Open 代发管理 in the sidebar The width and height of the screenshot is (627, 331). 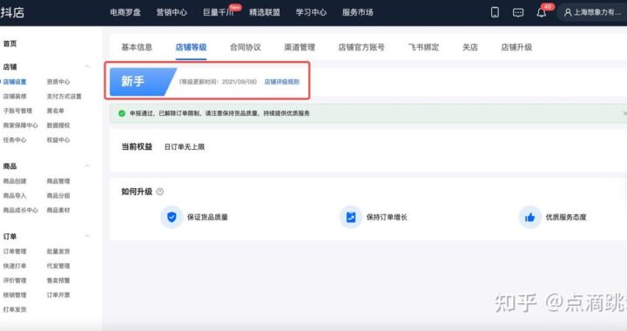[x=58, y=266]
